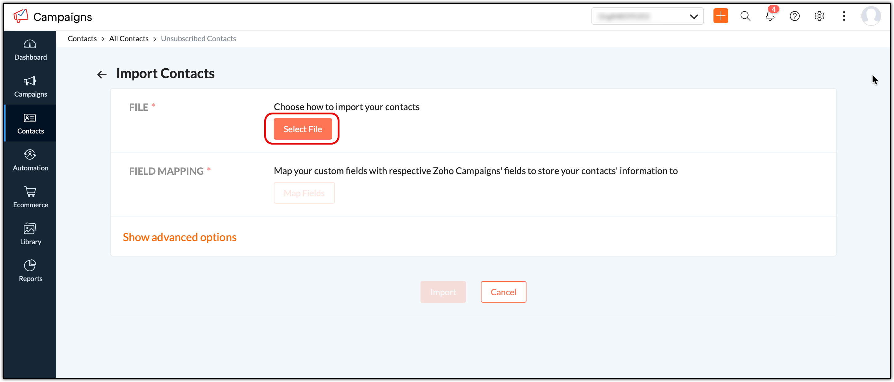Open Ecommerce section in the sidebar
This screenshot has height=382, width=894.
click(30, 197)
